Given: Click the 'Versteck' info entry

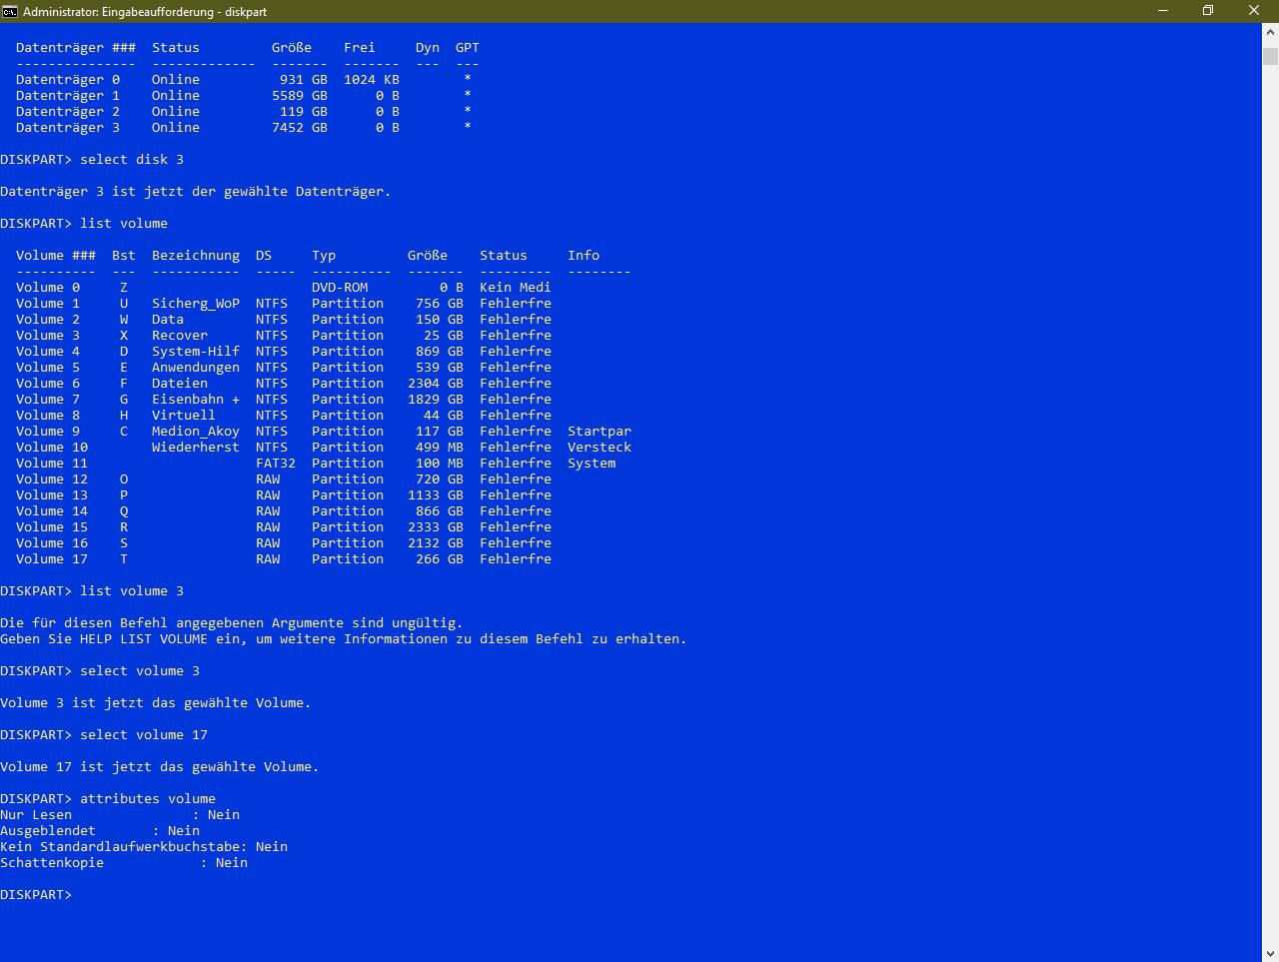Looking at the screenshot, I should [600, 448].
